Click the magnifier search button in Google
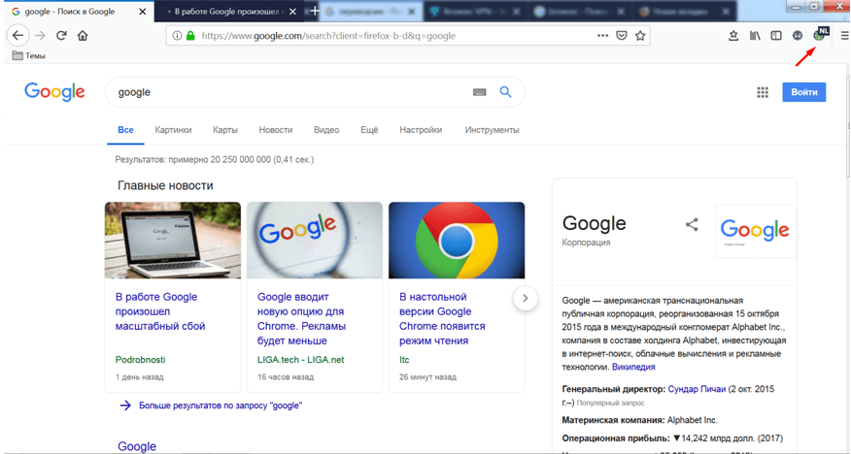 coord(505,92)
